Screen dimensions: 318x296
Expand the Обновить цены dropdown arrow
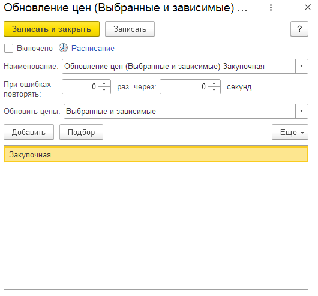pos(302,111)
